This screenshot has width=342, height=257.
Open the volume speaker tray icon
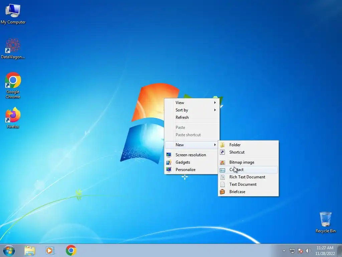(x=308, y=251)
